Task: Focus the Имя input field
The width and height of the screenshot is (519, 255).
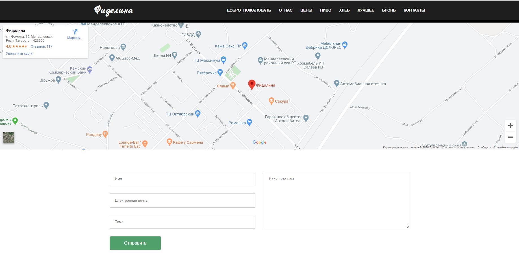Action: 183,179
